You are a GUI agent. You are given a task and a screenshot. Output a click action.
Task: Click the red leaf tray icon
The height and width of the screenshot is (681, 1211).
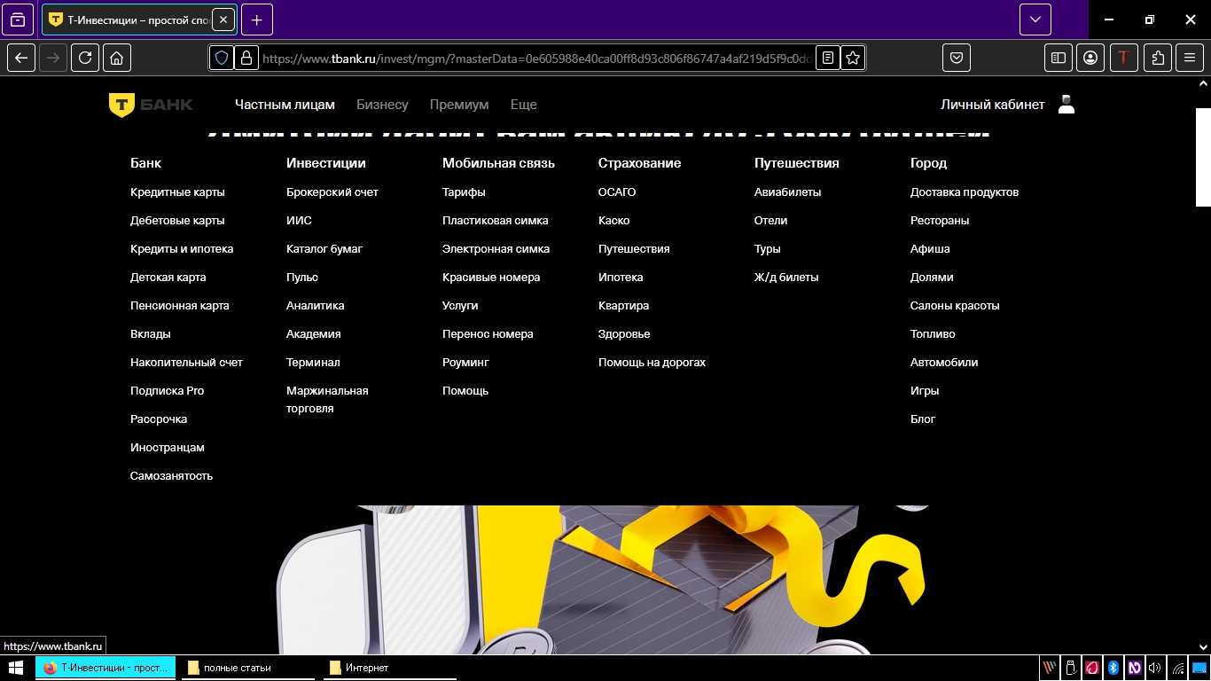(1092, 668)
